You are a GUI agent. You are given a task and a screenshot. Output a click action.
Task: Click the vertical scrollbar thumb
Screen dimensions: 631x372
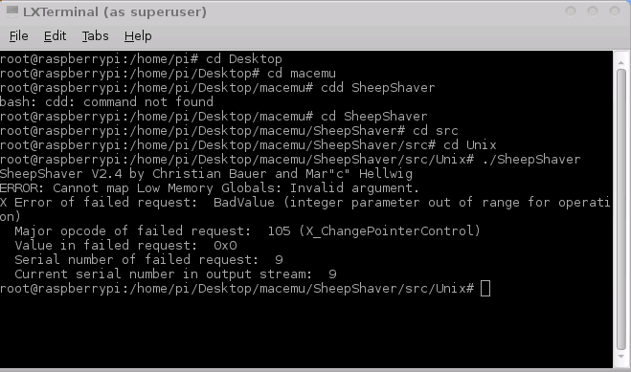(x=620, y=209)
